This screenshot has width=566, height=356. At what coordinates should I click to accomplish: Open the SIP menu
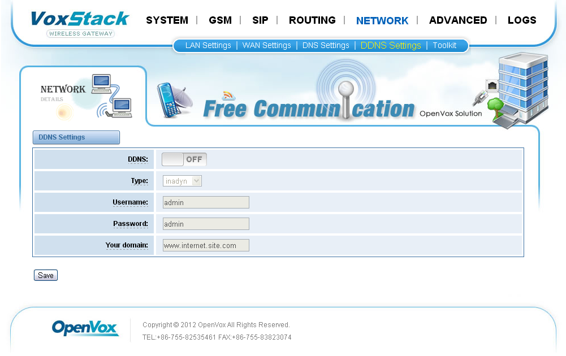pyautogui.click(x=260, y=20)
